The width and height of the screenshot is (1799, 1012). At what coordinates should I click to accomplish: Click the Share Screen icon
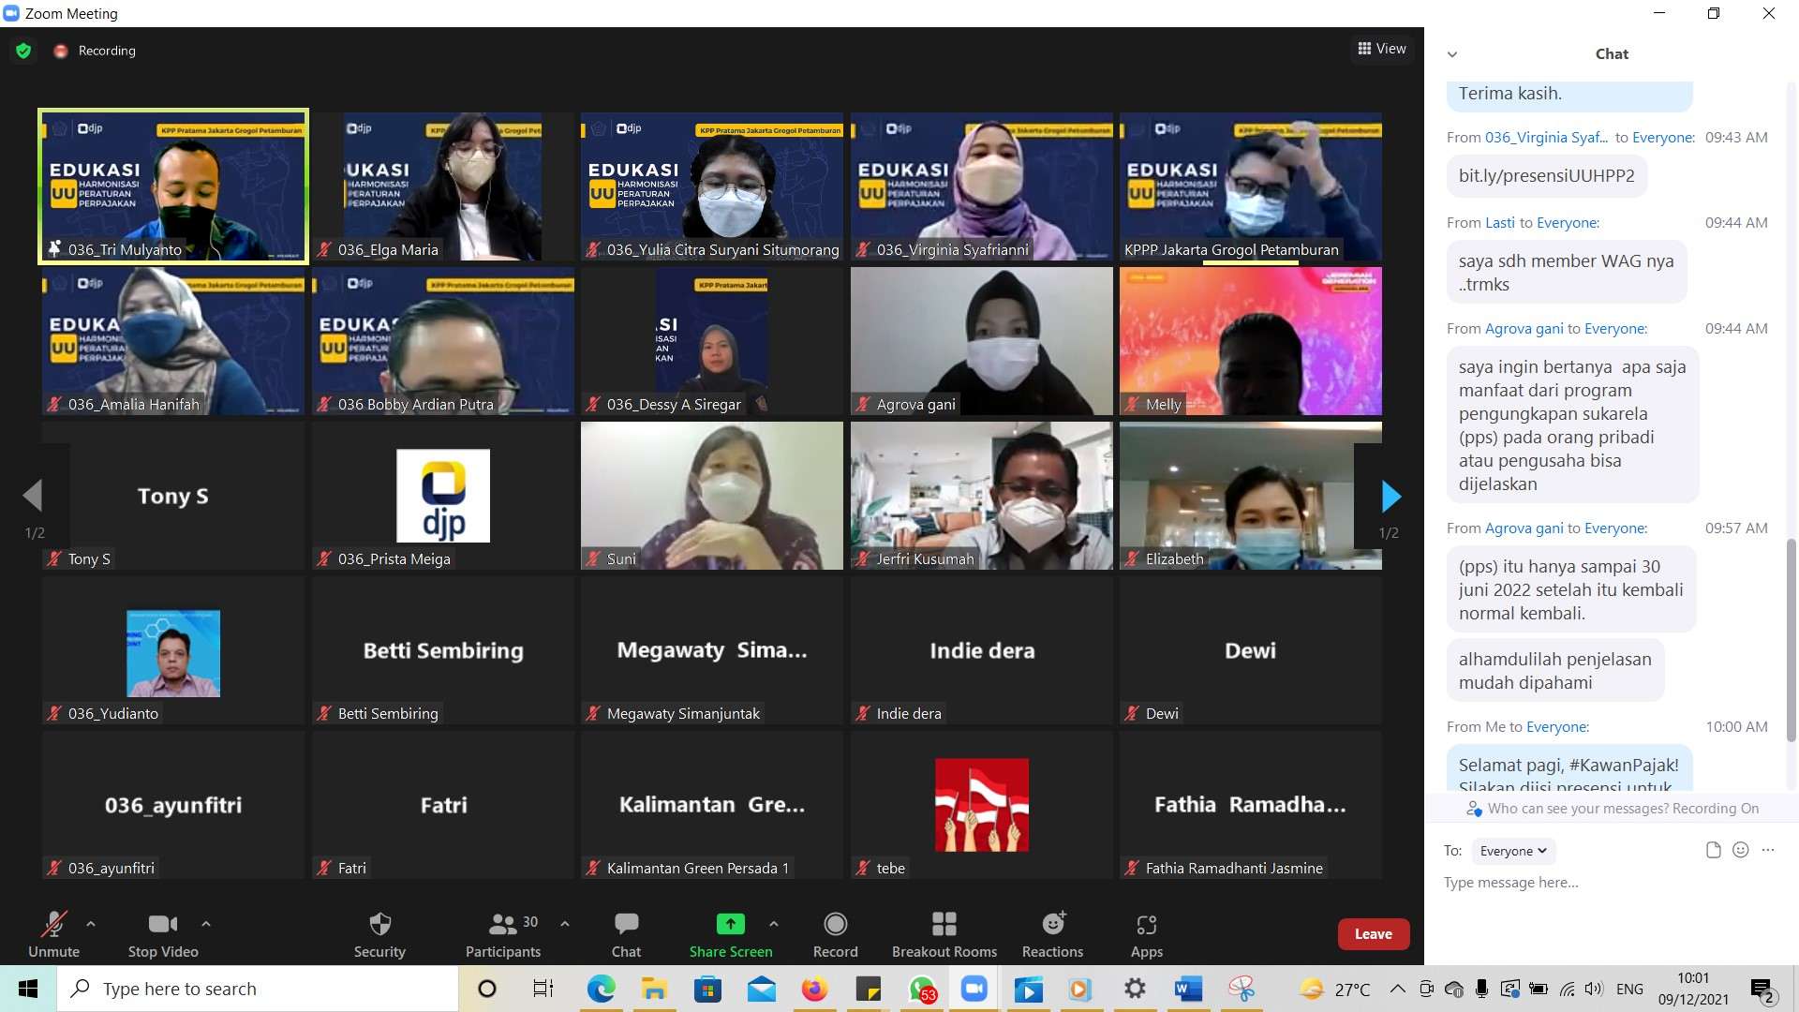(x=730, y=925)
